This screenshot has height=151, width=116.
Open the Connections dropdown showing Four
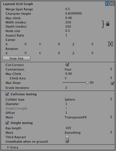[88, 69]
